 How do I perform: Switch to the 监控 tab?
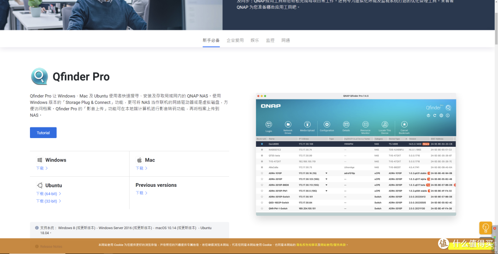(x=270, y=40)
